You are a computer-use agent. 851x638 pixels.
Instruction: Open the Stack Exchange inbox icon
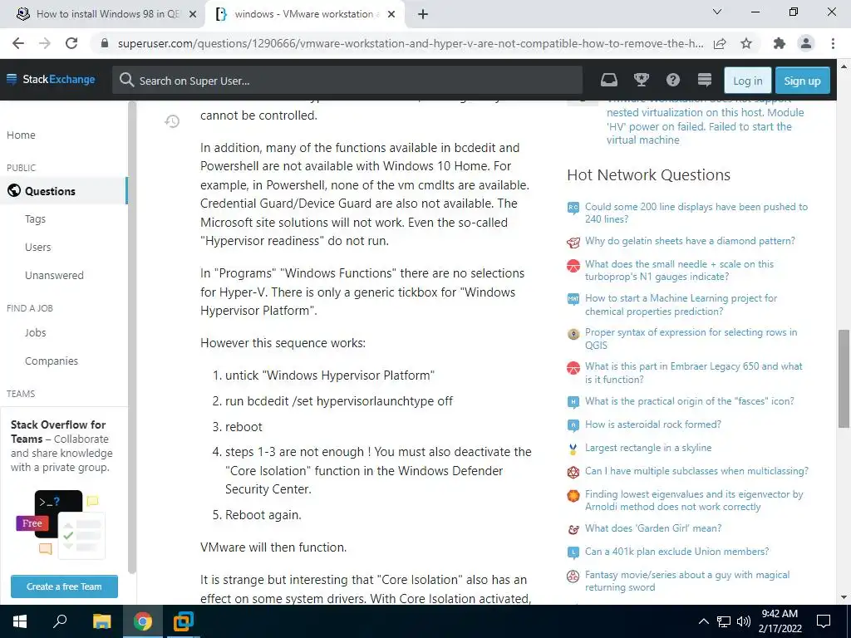[x=609, y=81]
